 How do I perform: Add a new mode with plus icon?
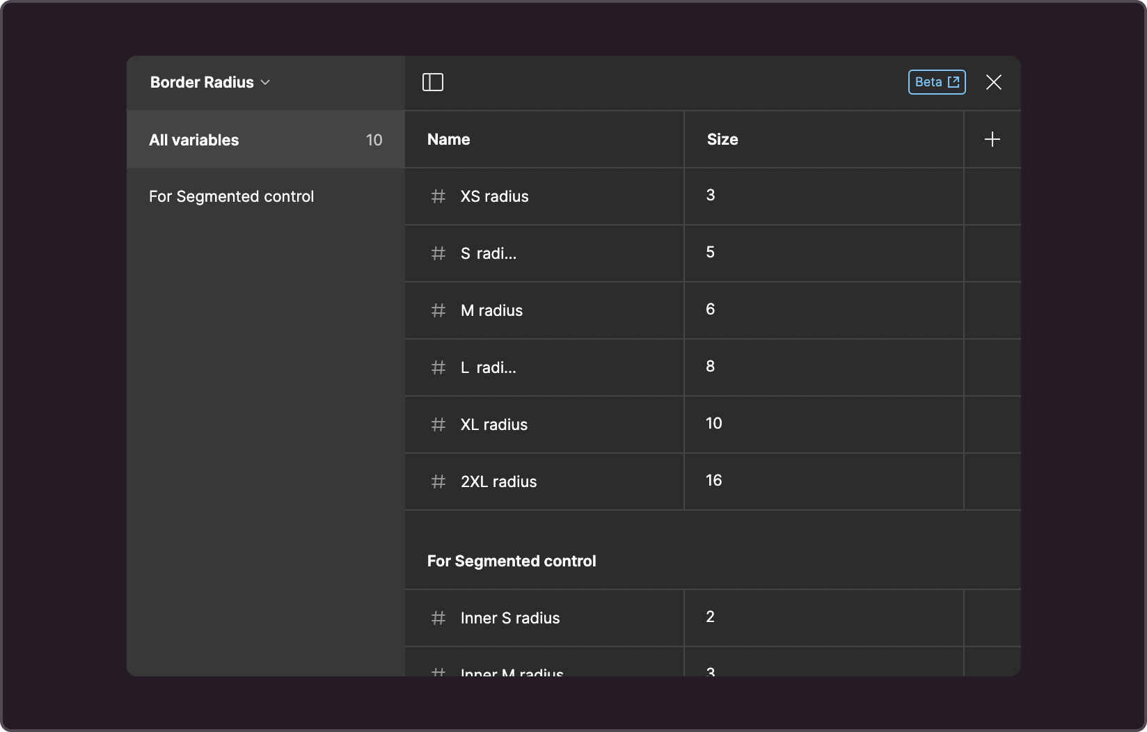click(992, 139)
